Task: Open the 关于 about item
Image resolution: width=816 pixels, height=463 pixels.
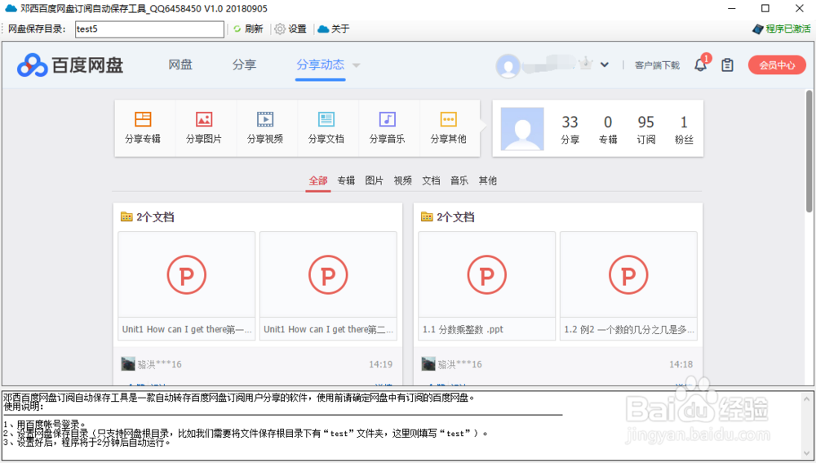Action: (334, 29)
